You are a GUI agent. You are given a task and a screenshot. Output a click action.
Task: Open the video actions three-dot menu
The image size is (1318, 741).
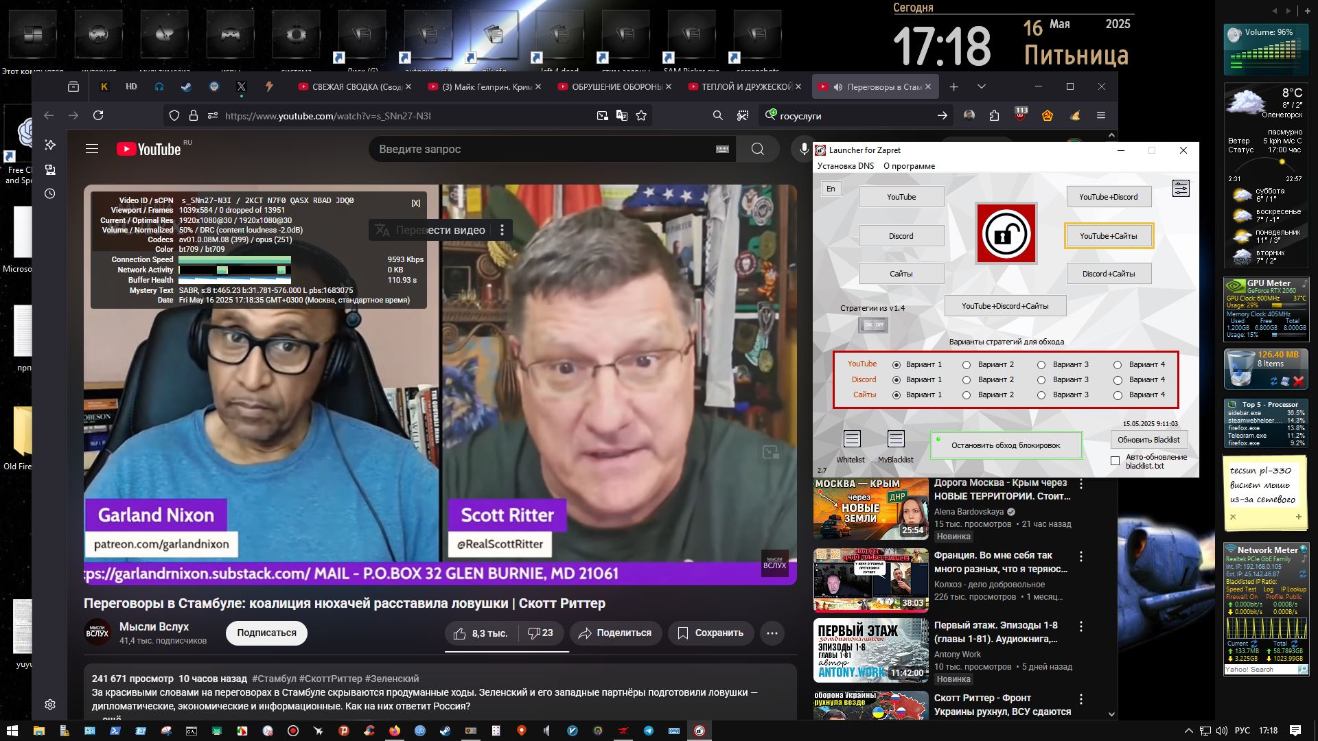(772, 633)
